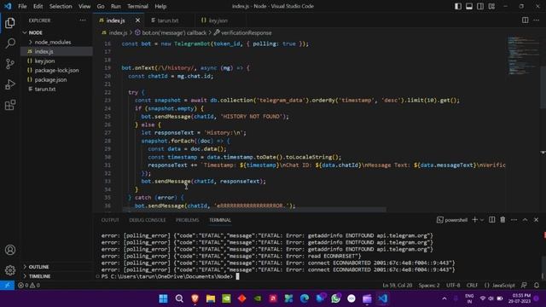
Task: Toggle primary side bar visibility
Action: (x=458, y=6)
